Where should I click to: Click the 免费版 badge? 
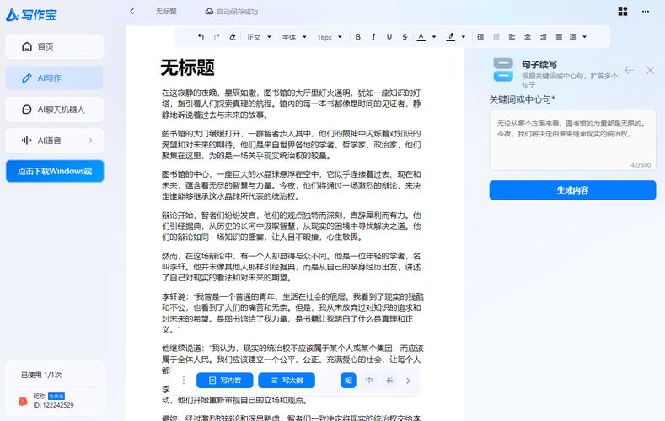click(56, 396)
